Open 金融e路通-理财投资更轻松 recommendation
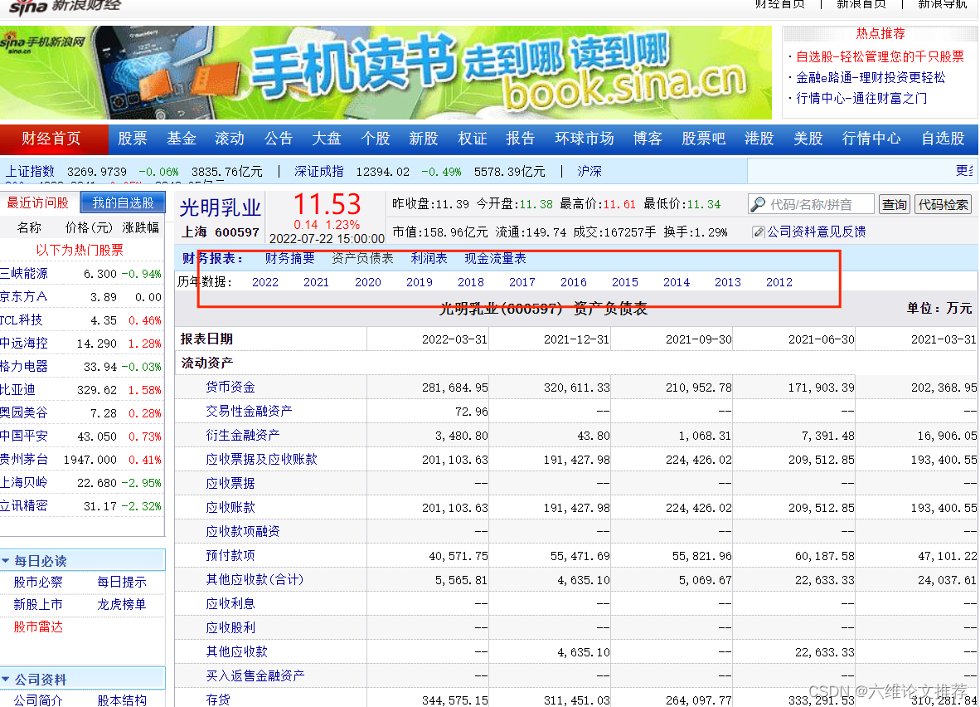The height and width of the screenshot is (707, 980). (x=871, y=77)
